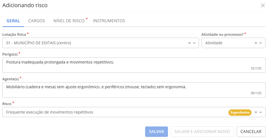Image resolution: width=268 pixels, height=138 pixels.
Task: Clear the selected Risco value
Action: 256,112
